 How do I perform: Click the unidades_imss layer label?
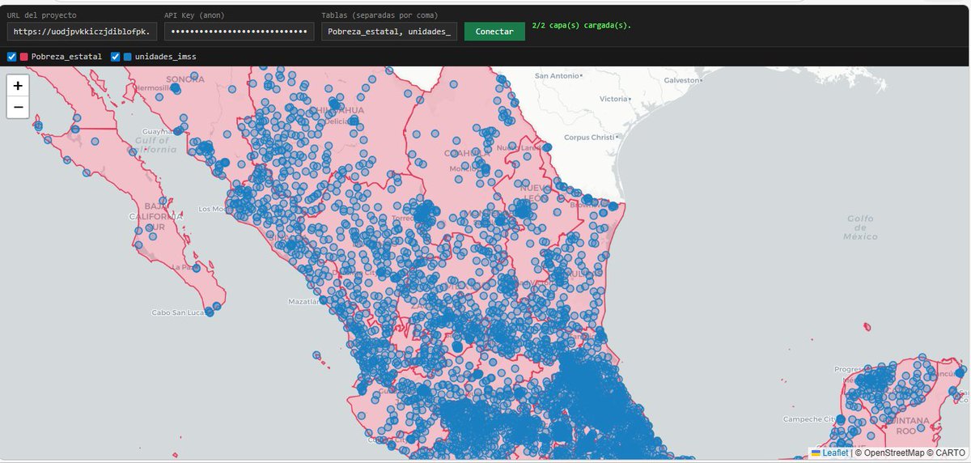click(165, 57)
